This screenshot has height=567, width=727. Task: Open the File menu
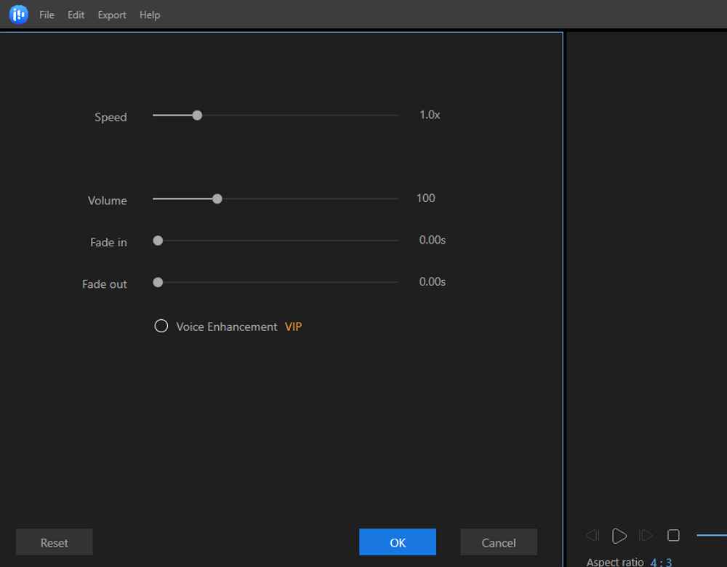pos(47,15)
